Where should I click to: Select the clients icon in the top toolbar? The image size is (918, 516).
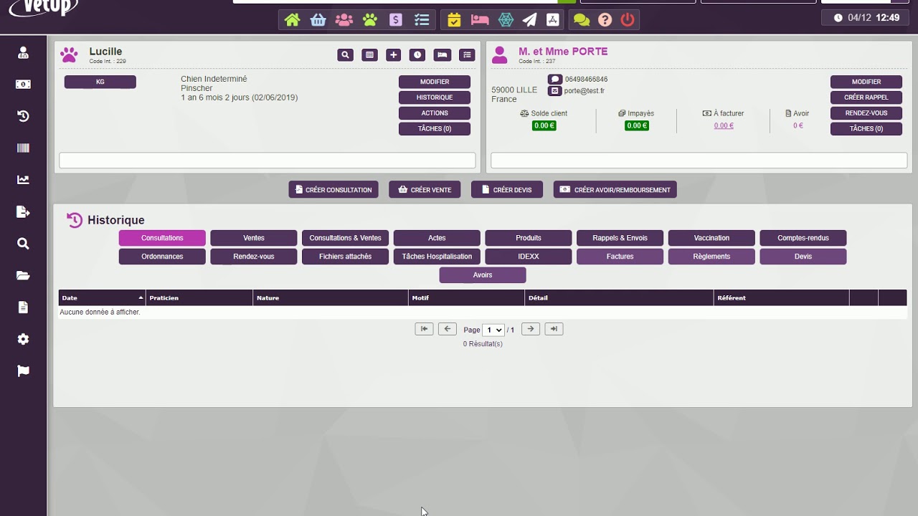pyautogui.click(x=344, y=19)
